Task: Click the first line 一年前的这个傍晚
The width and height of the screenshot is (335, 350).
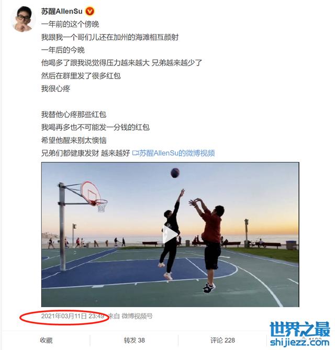Action: (x=70, y=24)
